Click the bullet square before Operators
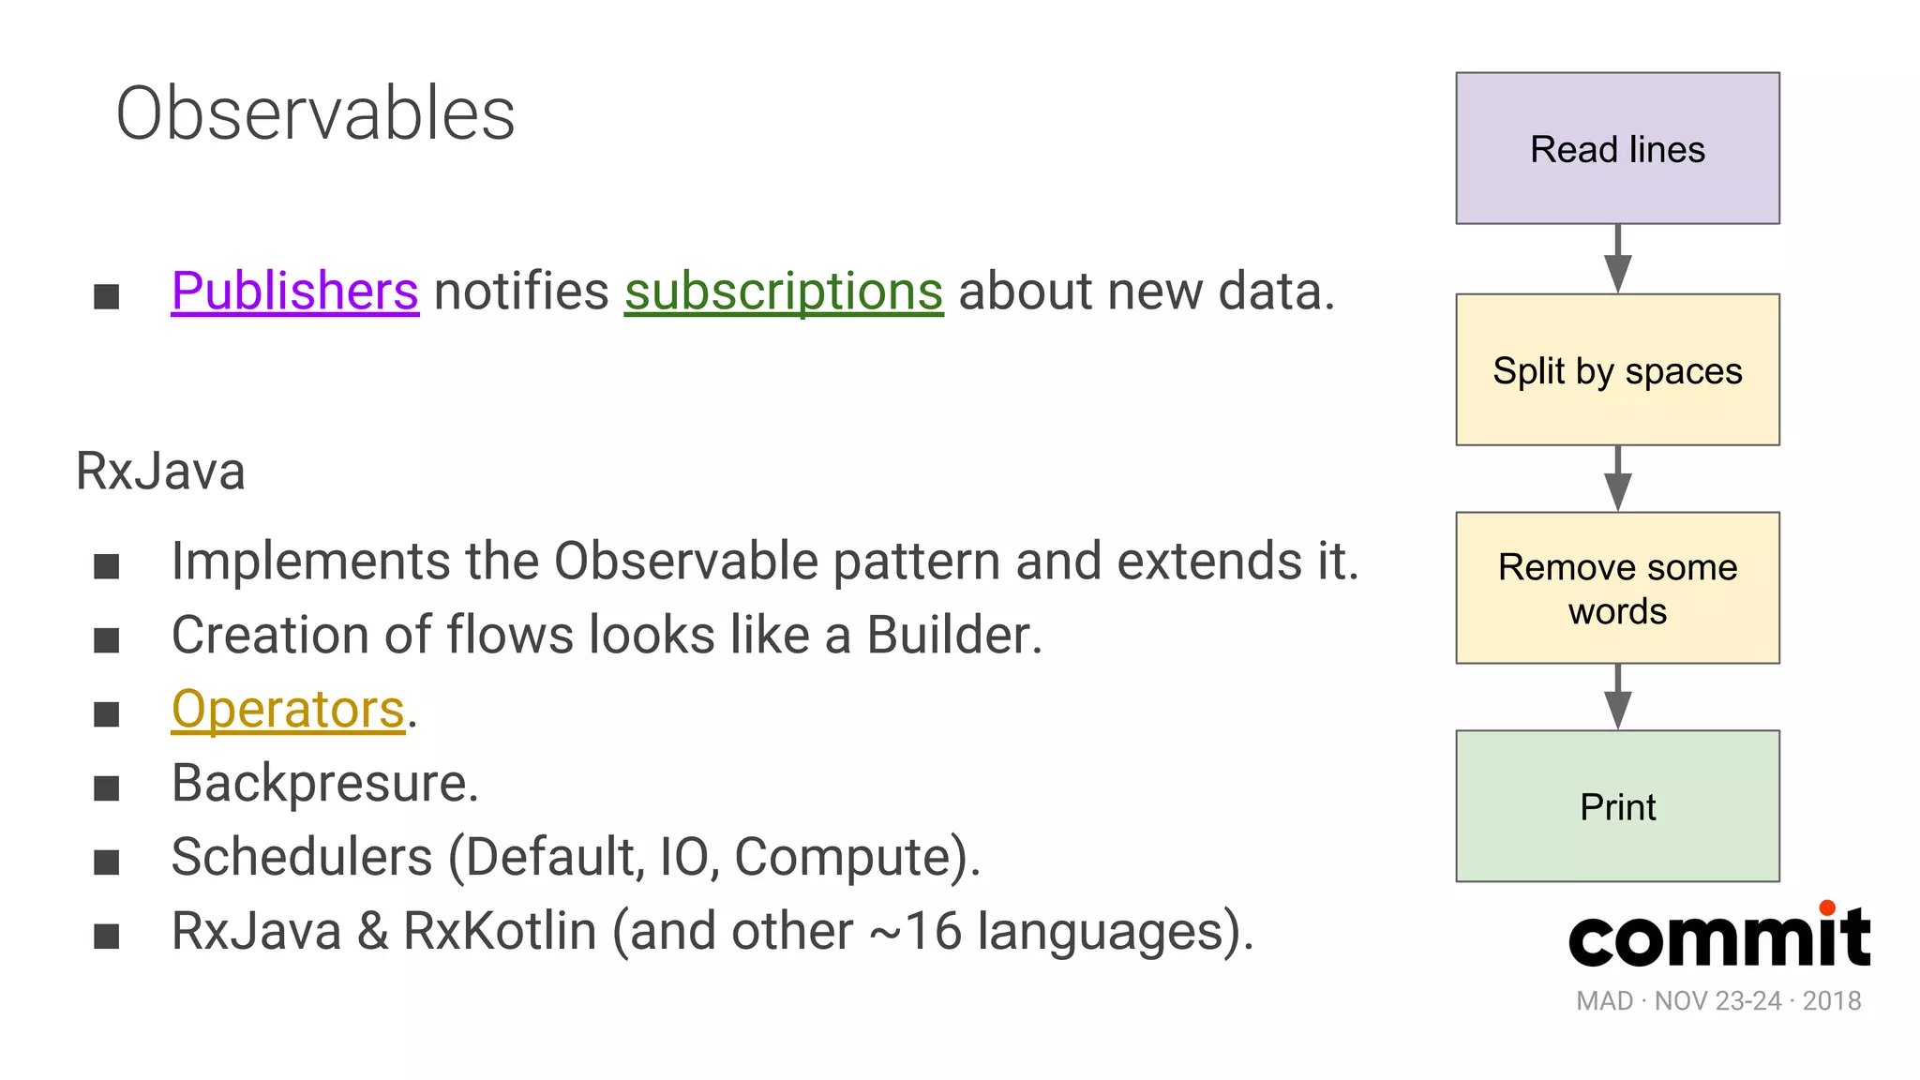Viewport: 1920px width, 1080px height. [x=107, y=715]
